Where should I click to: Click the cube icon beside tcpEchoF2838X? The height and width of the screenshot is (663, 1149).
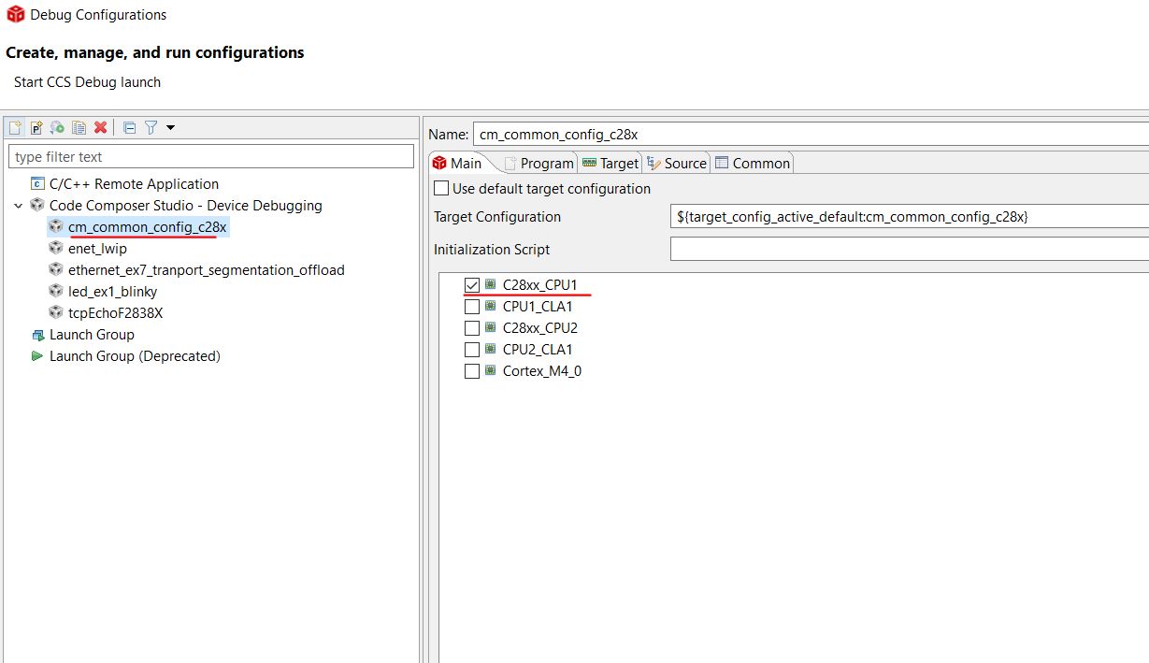pos(56,313)
